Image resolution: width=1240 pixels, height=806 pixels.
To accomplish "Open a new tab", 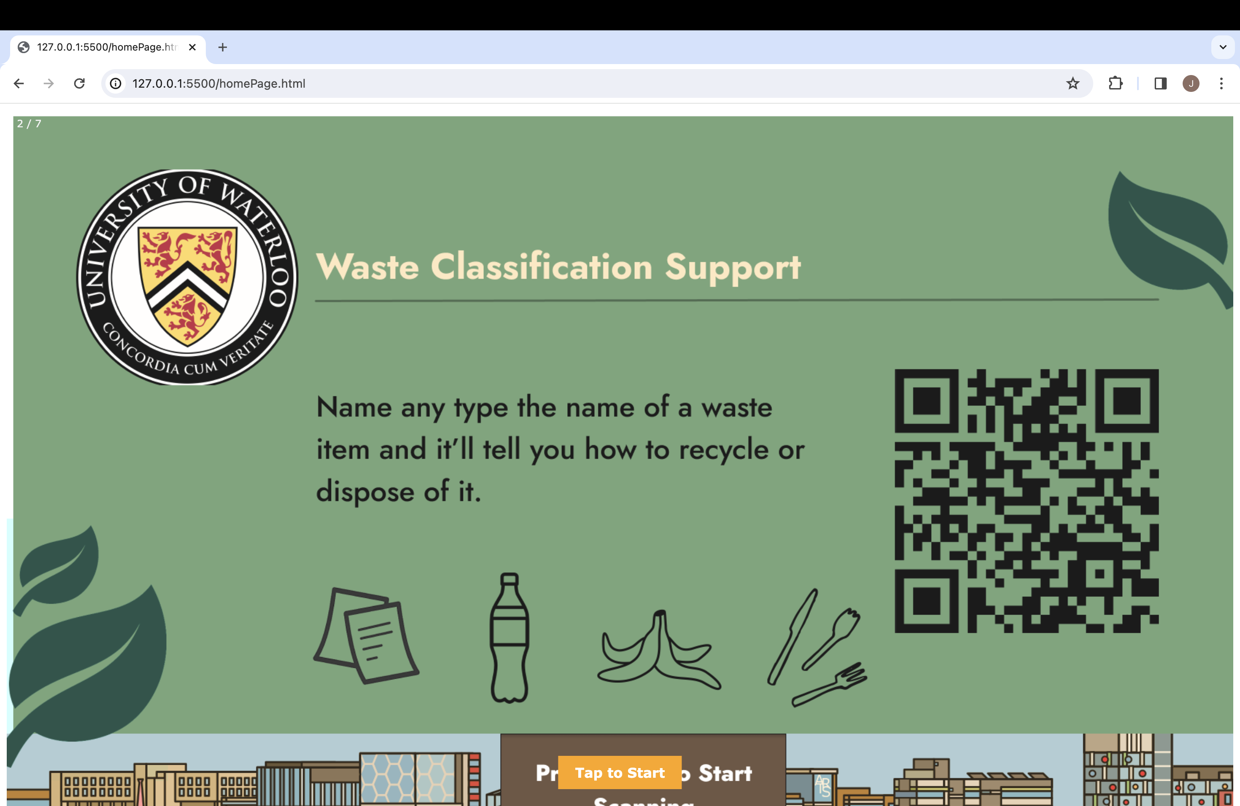I will coord(222,47).
